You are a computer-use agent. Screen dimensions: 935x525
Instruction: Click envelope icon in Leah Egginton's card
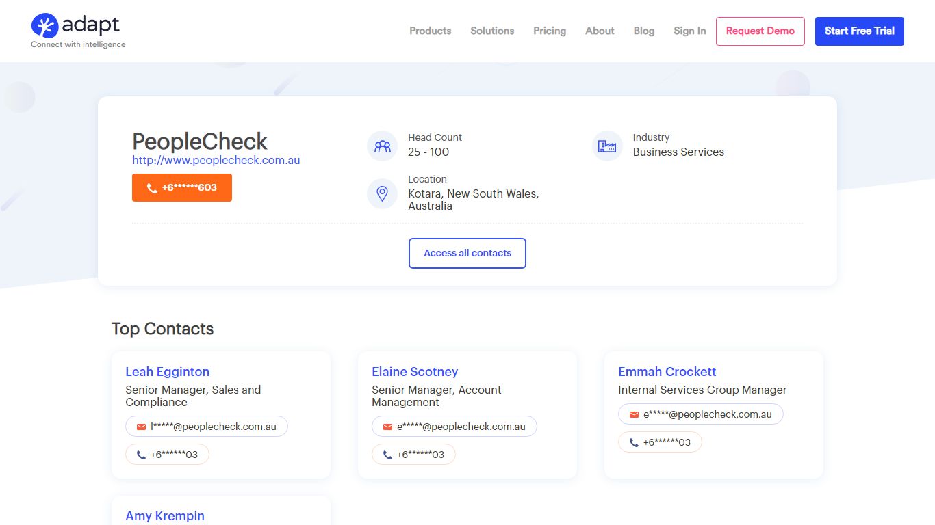[x=141, y=427]
